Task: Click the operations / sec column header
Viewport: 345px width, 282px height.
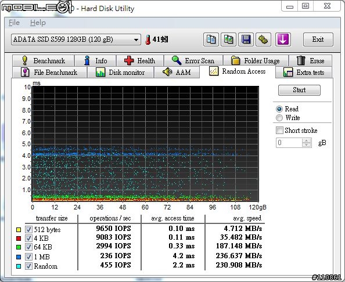Action: pyautogui.click(x=110, y=218)
